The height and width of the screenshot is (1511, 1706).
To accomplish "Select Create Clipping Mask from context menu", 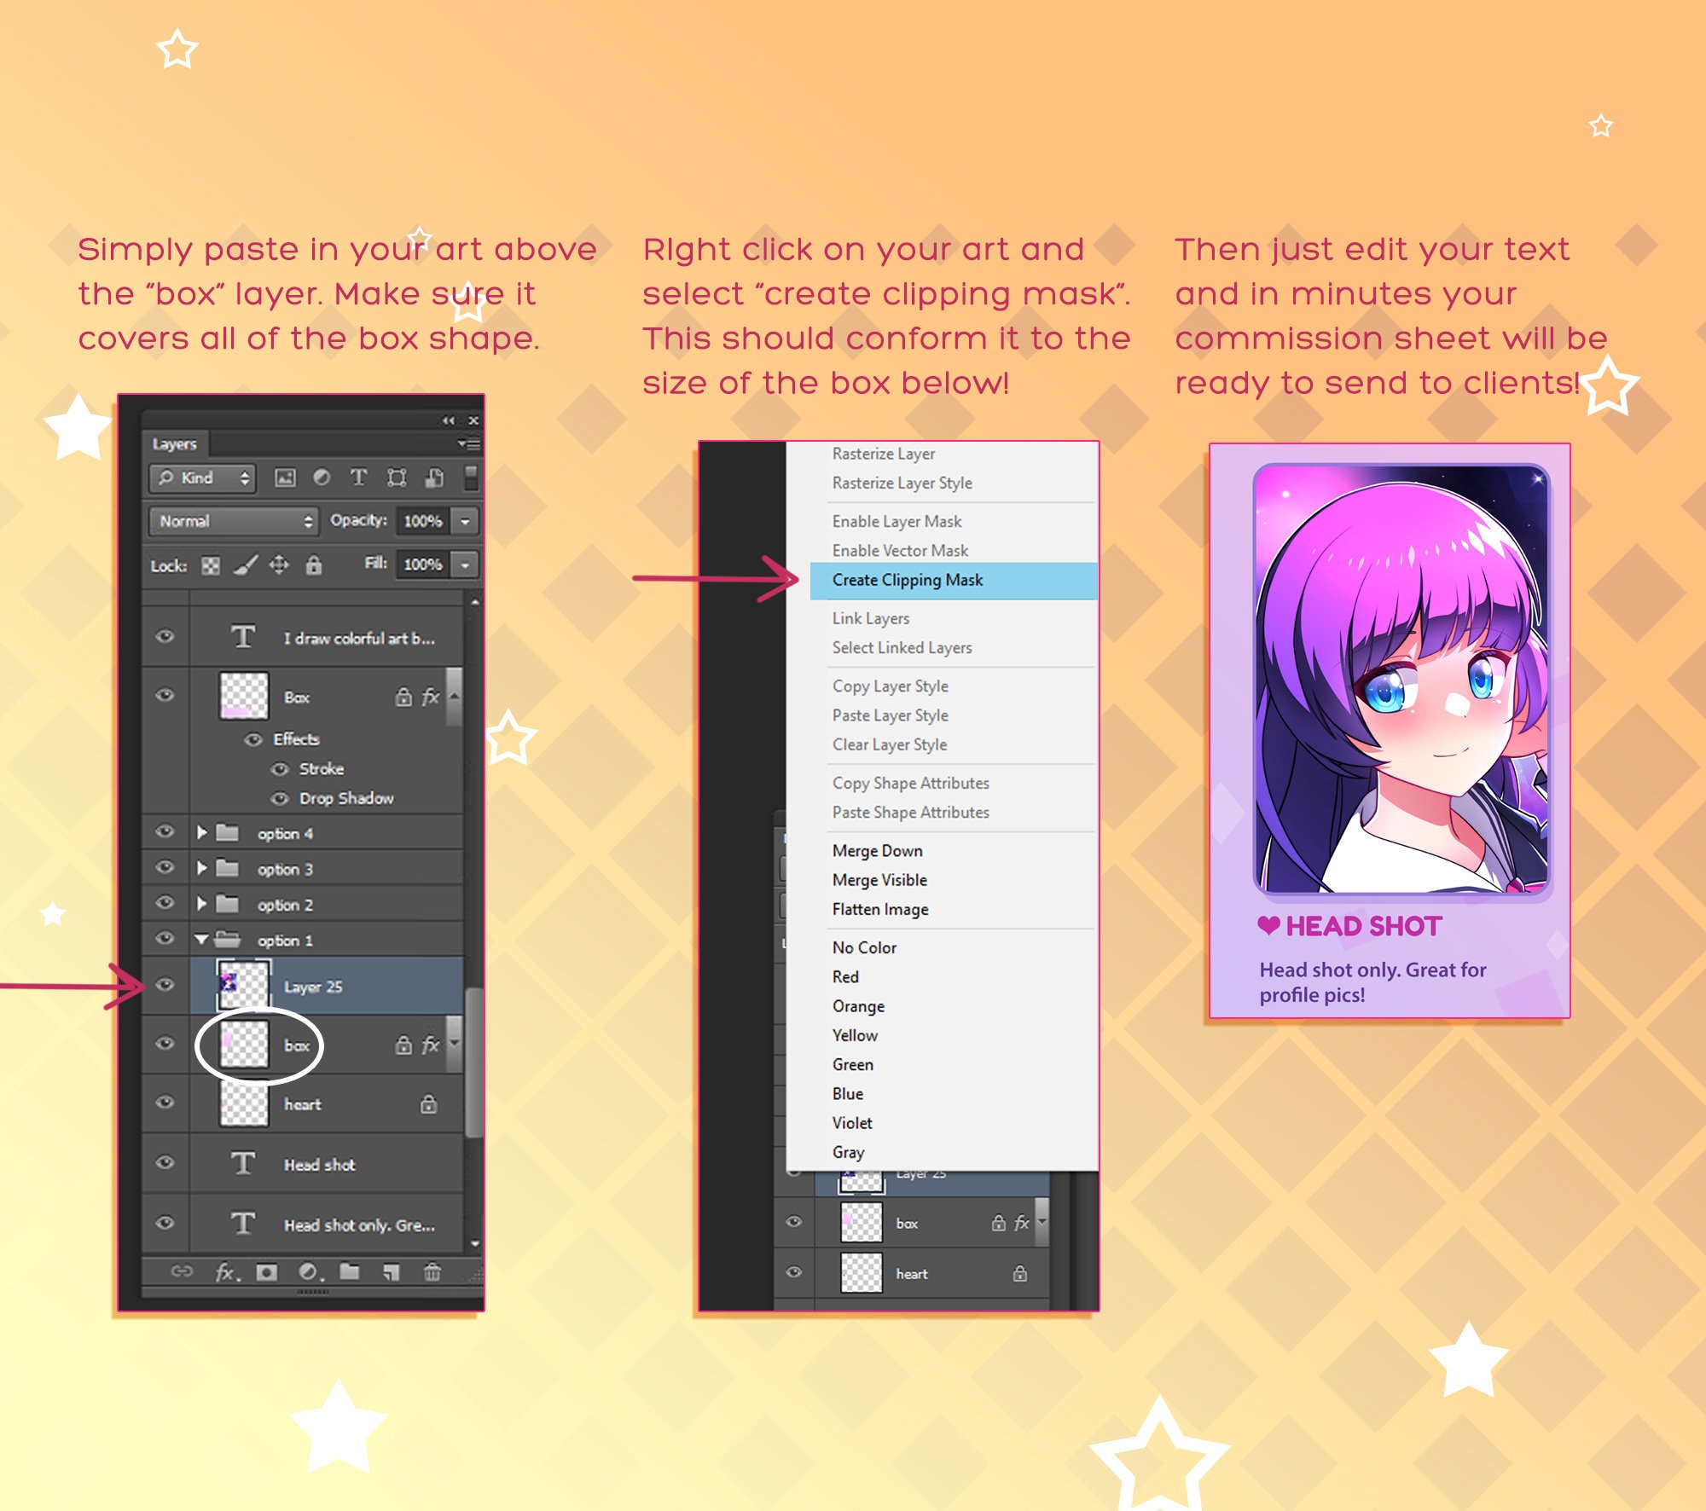I will [x=907, y=580].
